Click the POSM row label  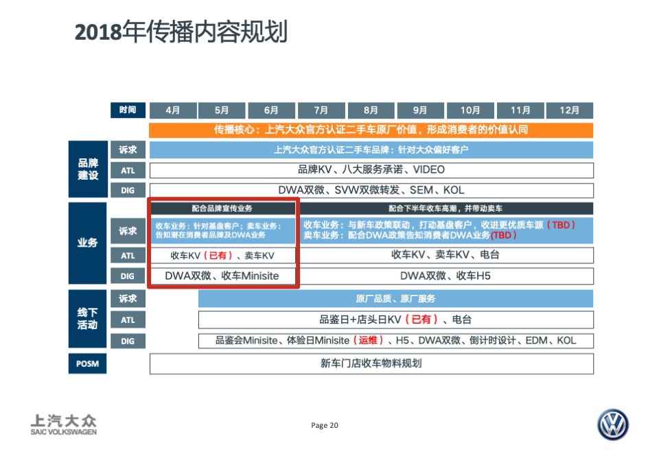(x=87, y=363)
